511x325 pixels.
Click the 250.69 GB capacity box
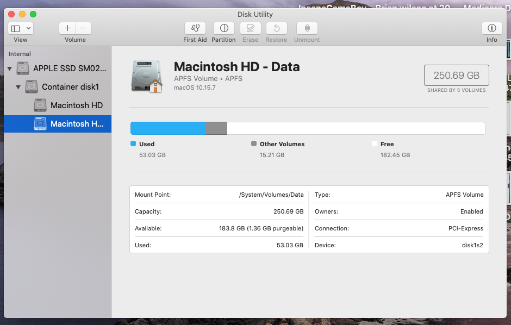pos(456,75)
